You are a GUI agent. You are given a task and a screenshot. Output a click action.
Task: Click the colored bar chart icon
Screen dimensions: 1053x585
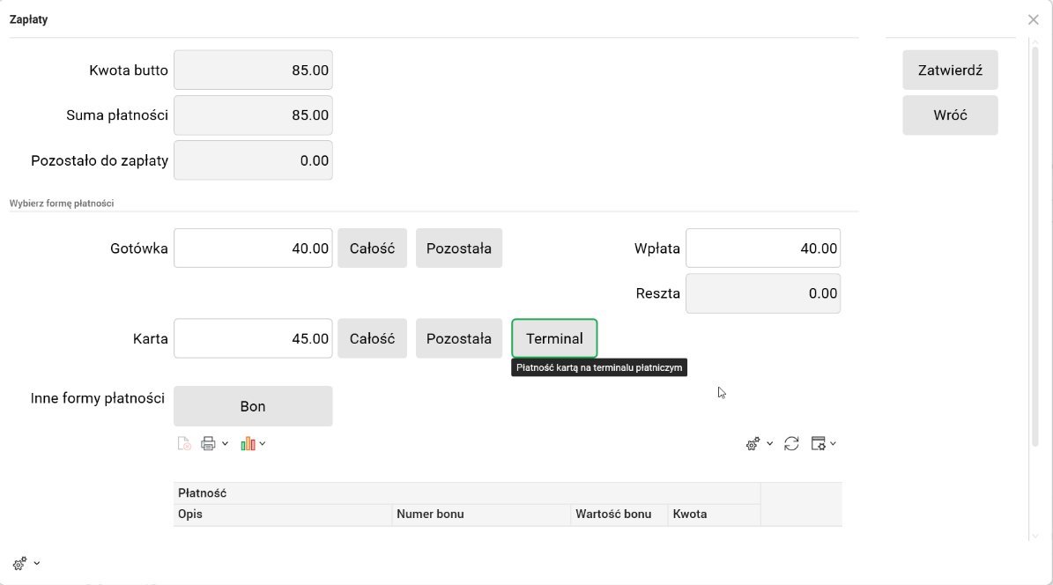point(248,444)
